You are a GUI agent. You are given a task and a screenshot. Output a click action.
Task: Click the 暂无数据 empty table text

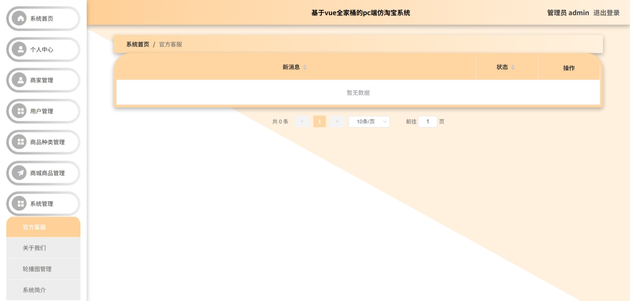(358, 93)
